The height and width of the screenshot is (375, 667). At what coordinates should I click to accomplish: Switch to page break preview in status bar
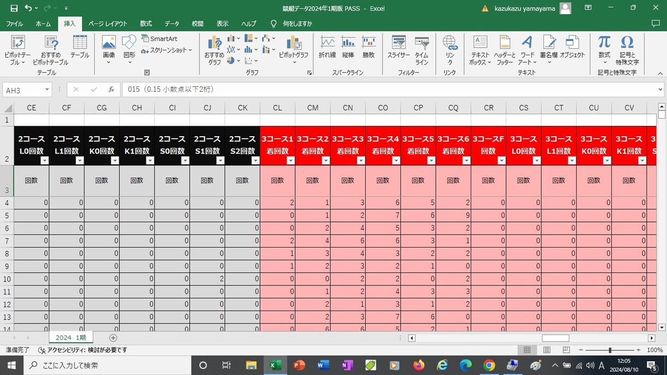click(x=566, y=350)
